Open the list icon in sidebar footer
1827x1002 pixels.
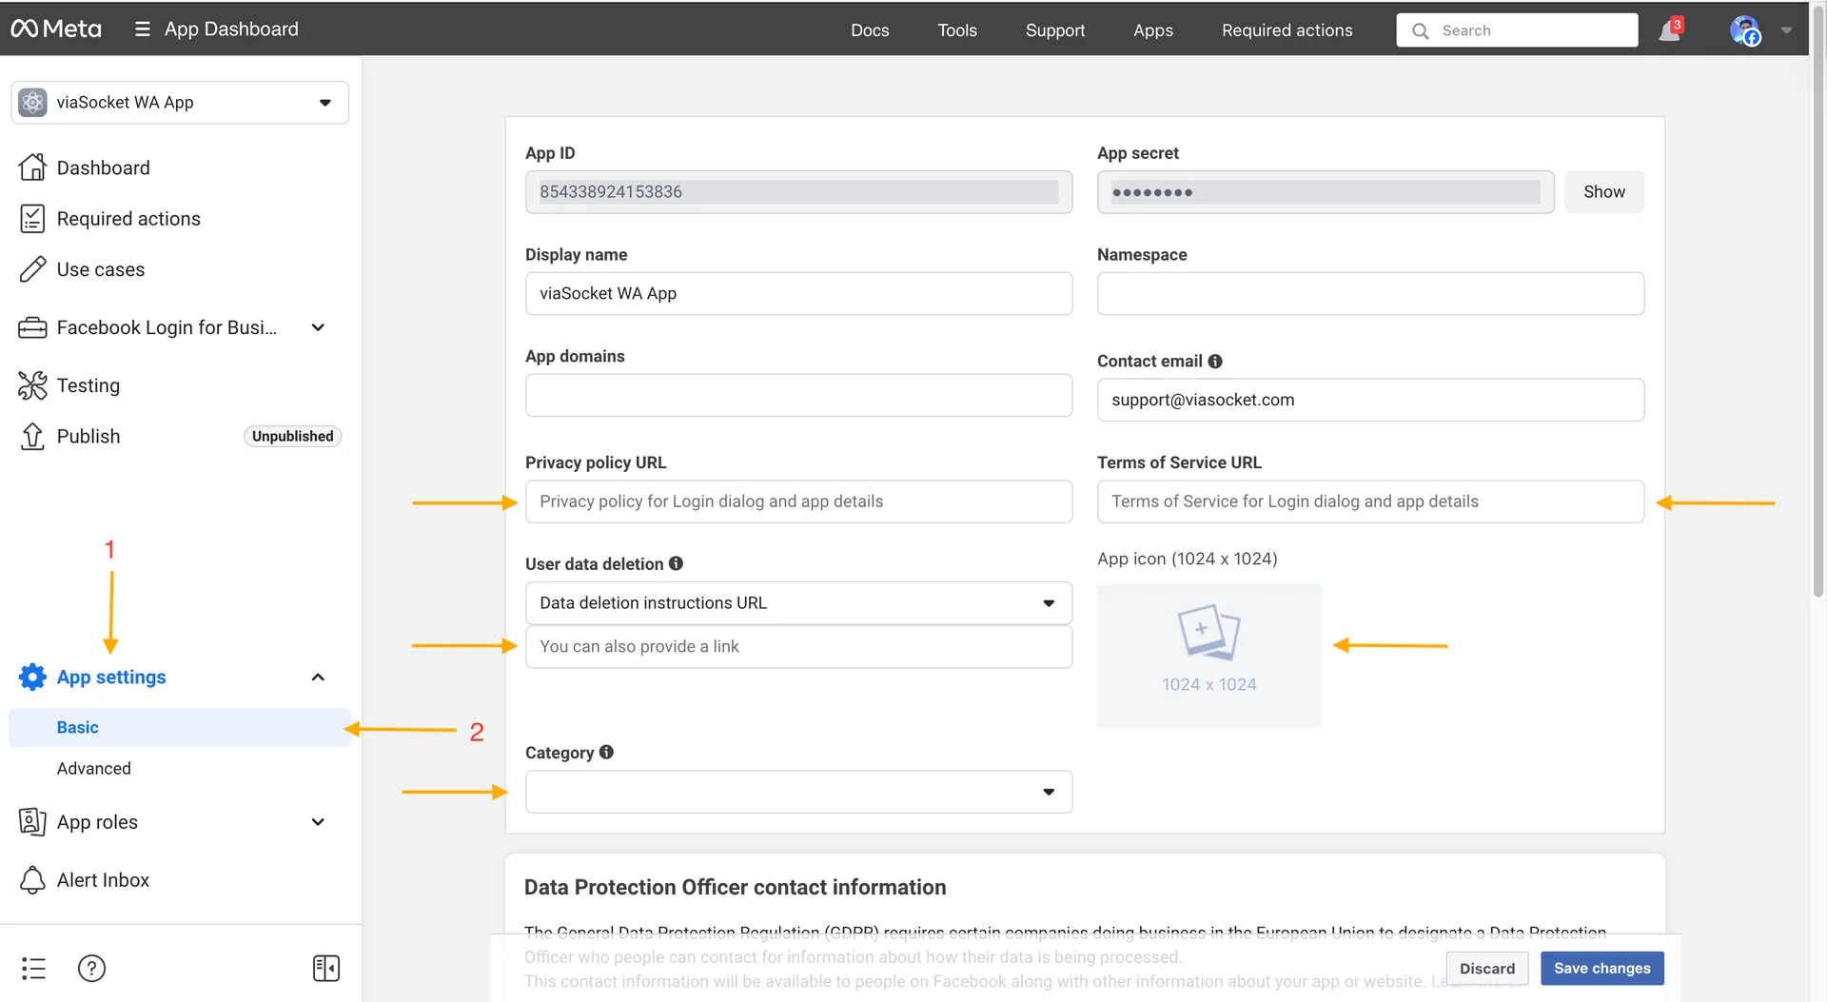(x=33, y=969)
